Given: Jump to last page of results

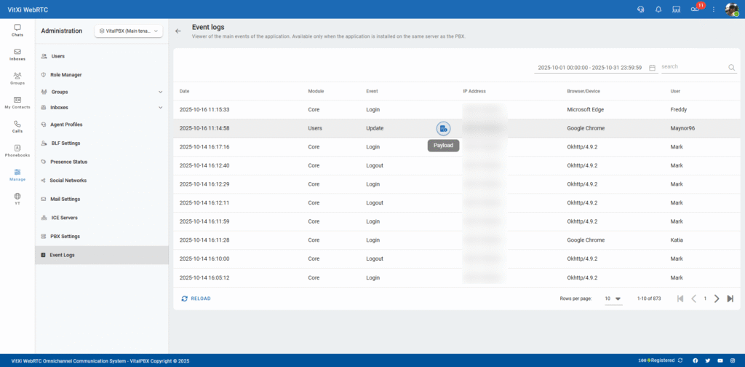Looking at the screenshot, I should pyautogui.click(x=730, y=299).
